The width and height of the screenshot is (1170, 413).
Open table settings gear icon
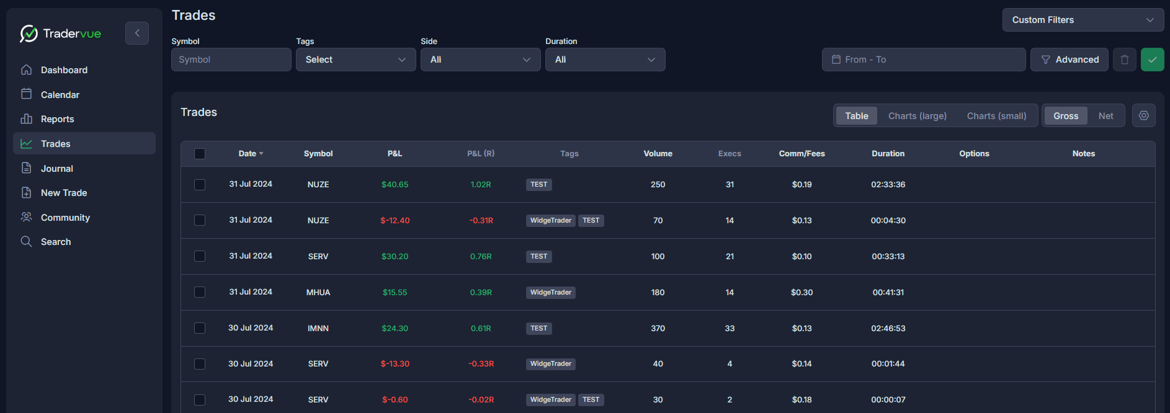coord(1144,115)
